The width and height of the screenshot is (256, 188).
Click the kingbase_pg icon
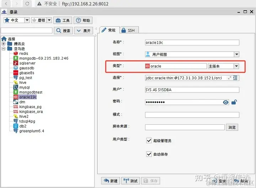pyautogui.click(x=16, y=107)
